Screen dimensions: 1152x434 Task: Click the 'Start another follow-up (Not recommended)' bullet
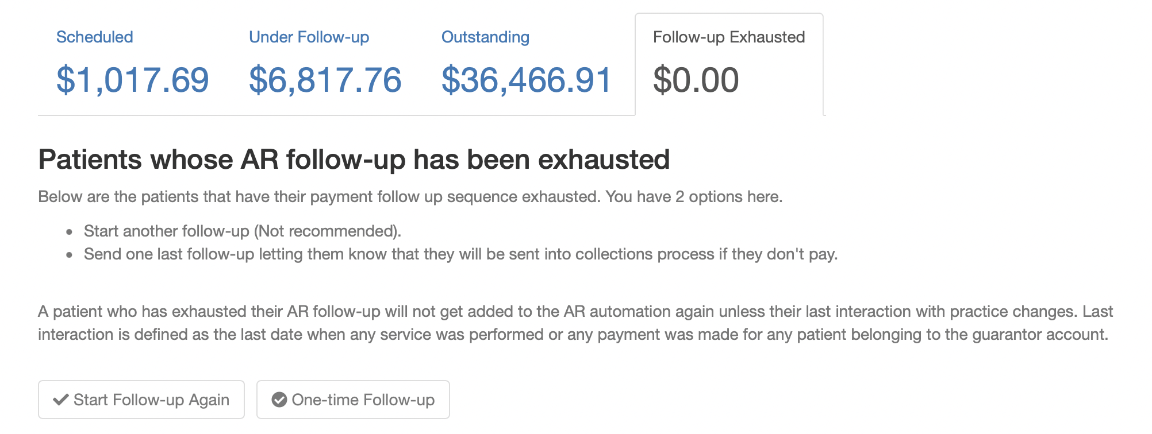[x=242, y=231]
